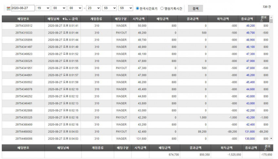
Task: Click the 베팅구분 header in top table
Action: [121, 19]
